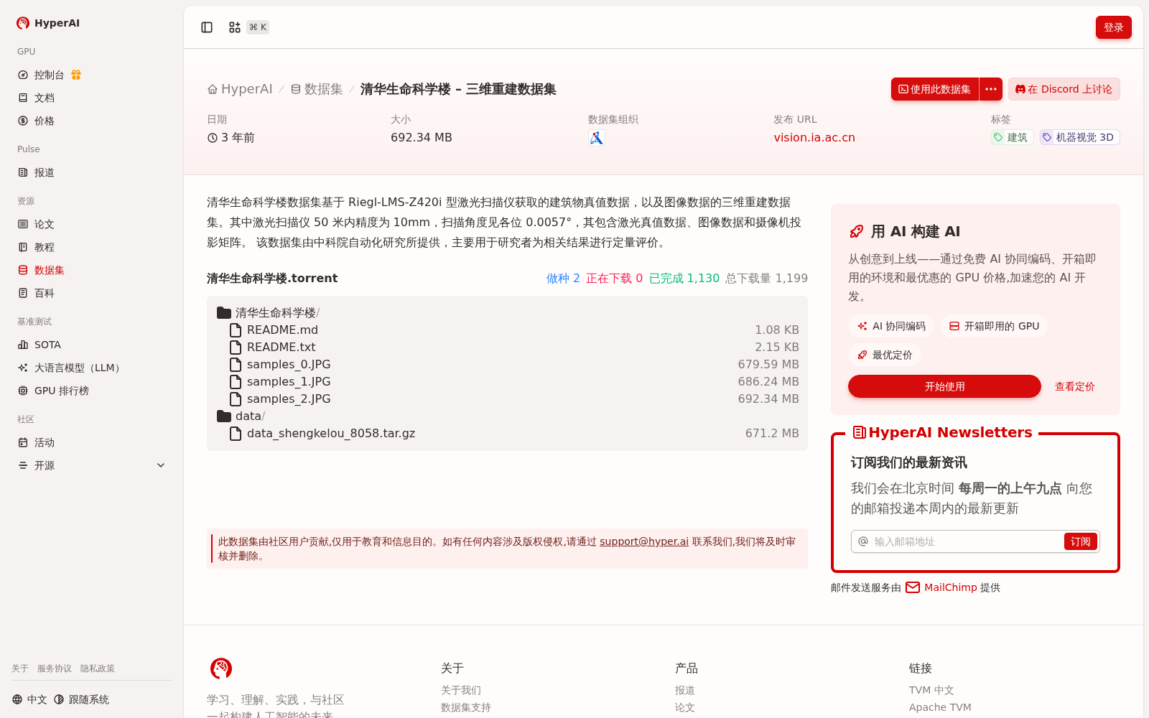Click AI 协同编码 chip
The height and width of the screenshot is (718, 1149).
891,326
